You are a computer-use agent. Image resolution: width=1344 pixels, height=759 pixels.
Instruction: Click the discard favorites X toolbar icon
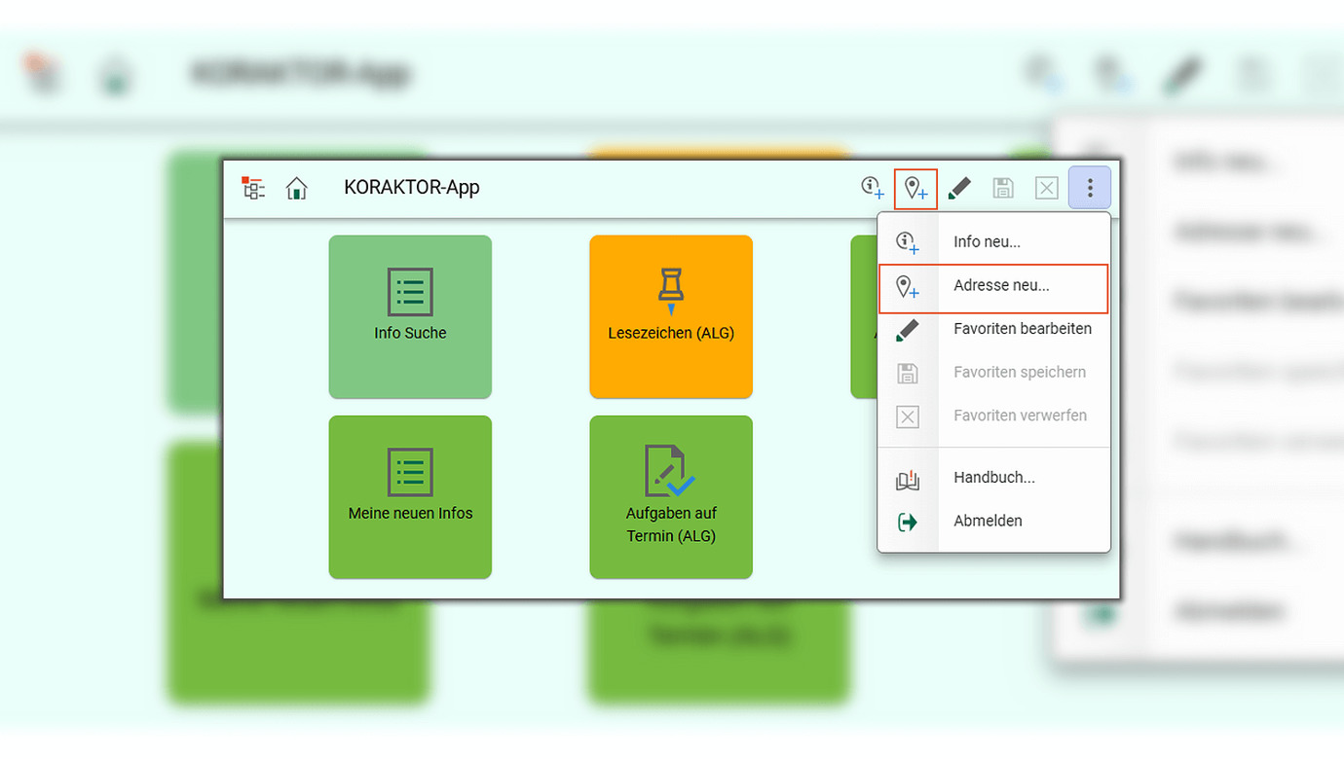point(1046,188)
